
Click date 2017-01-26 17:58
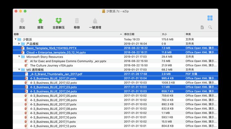(x=135, y=74)
